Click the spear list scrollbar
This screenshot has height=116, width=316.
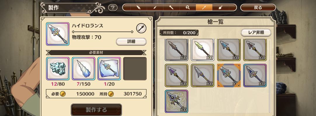tap(270, 76)
